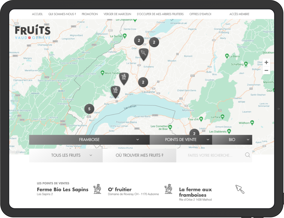The image size is (284, 218).
Task: Click the farmer marker near Aubonne
Action: (115, 92)
